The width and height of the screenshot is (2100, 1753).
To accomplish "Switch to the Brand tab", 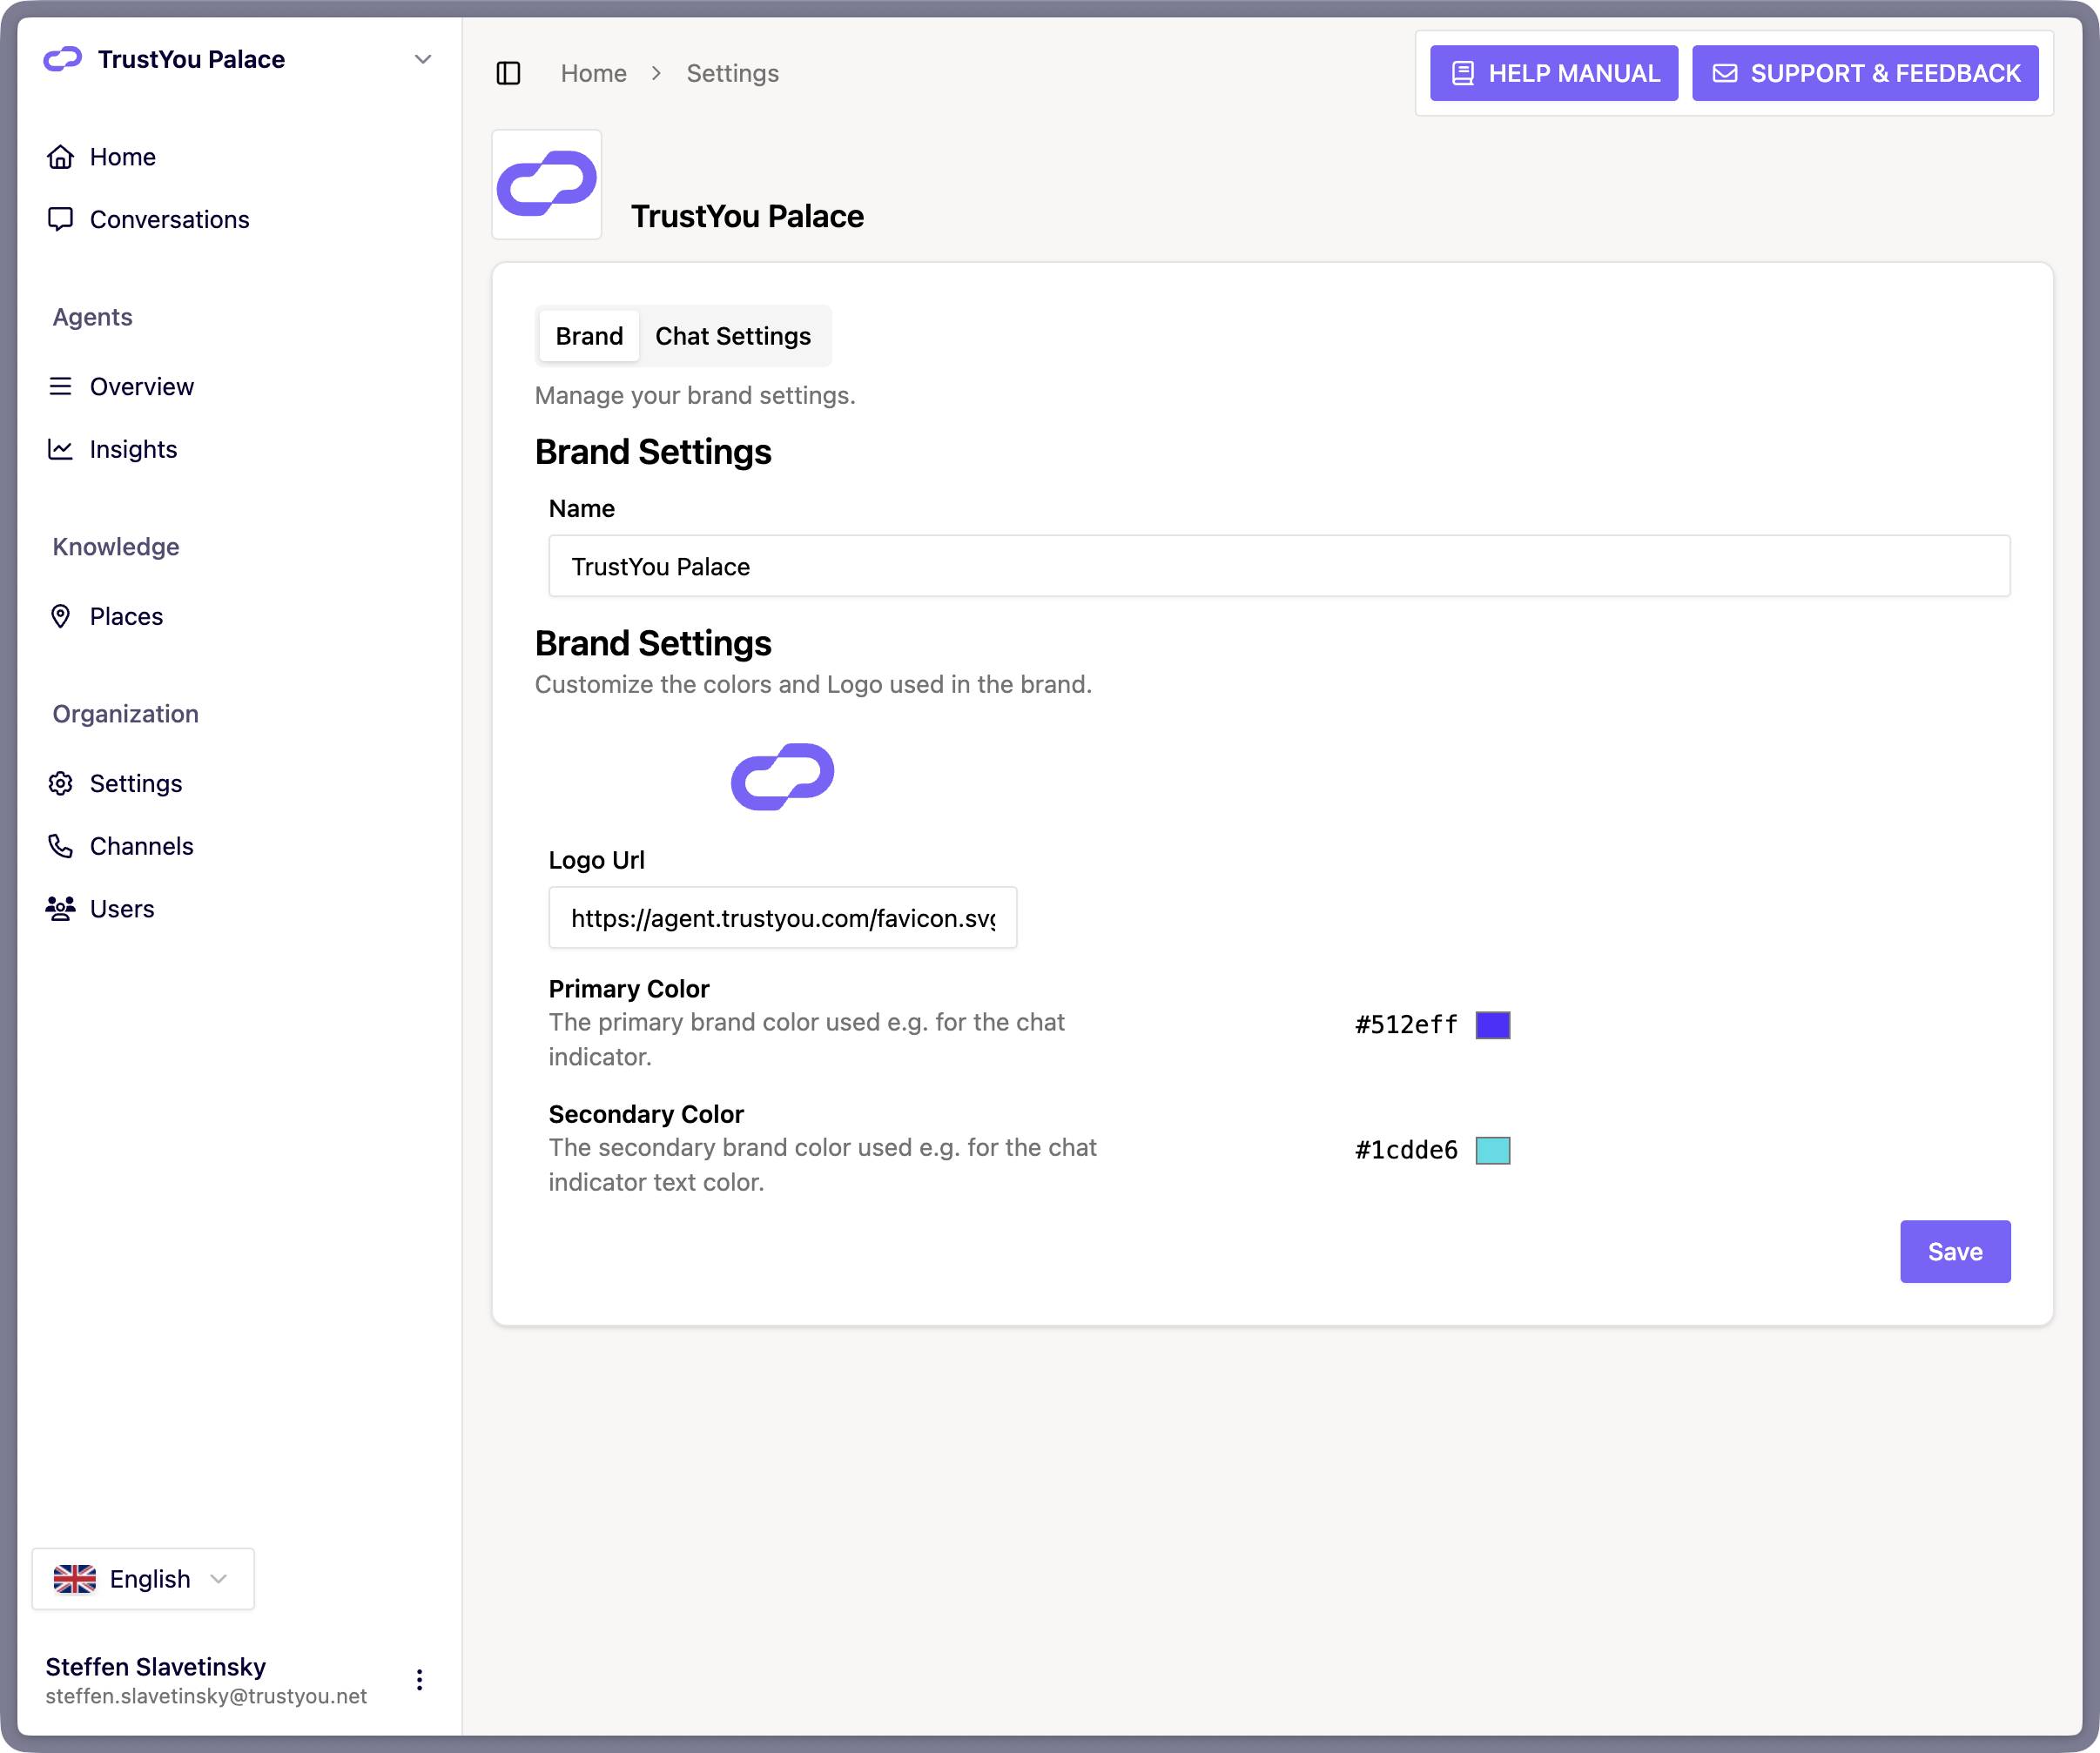I will coord(590,336).
